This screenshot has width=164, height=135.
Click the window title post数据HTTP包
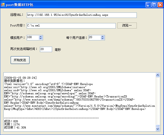(x=19, y=5)
